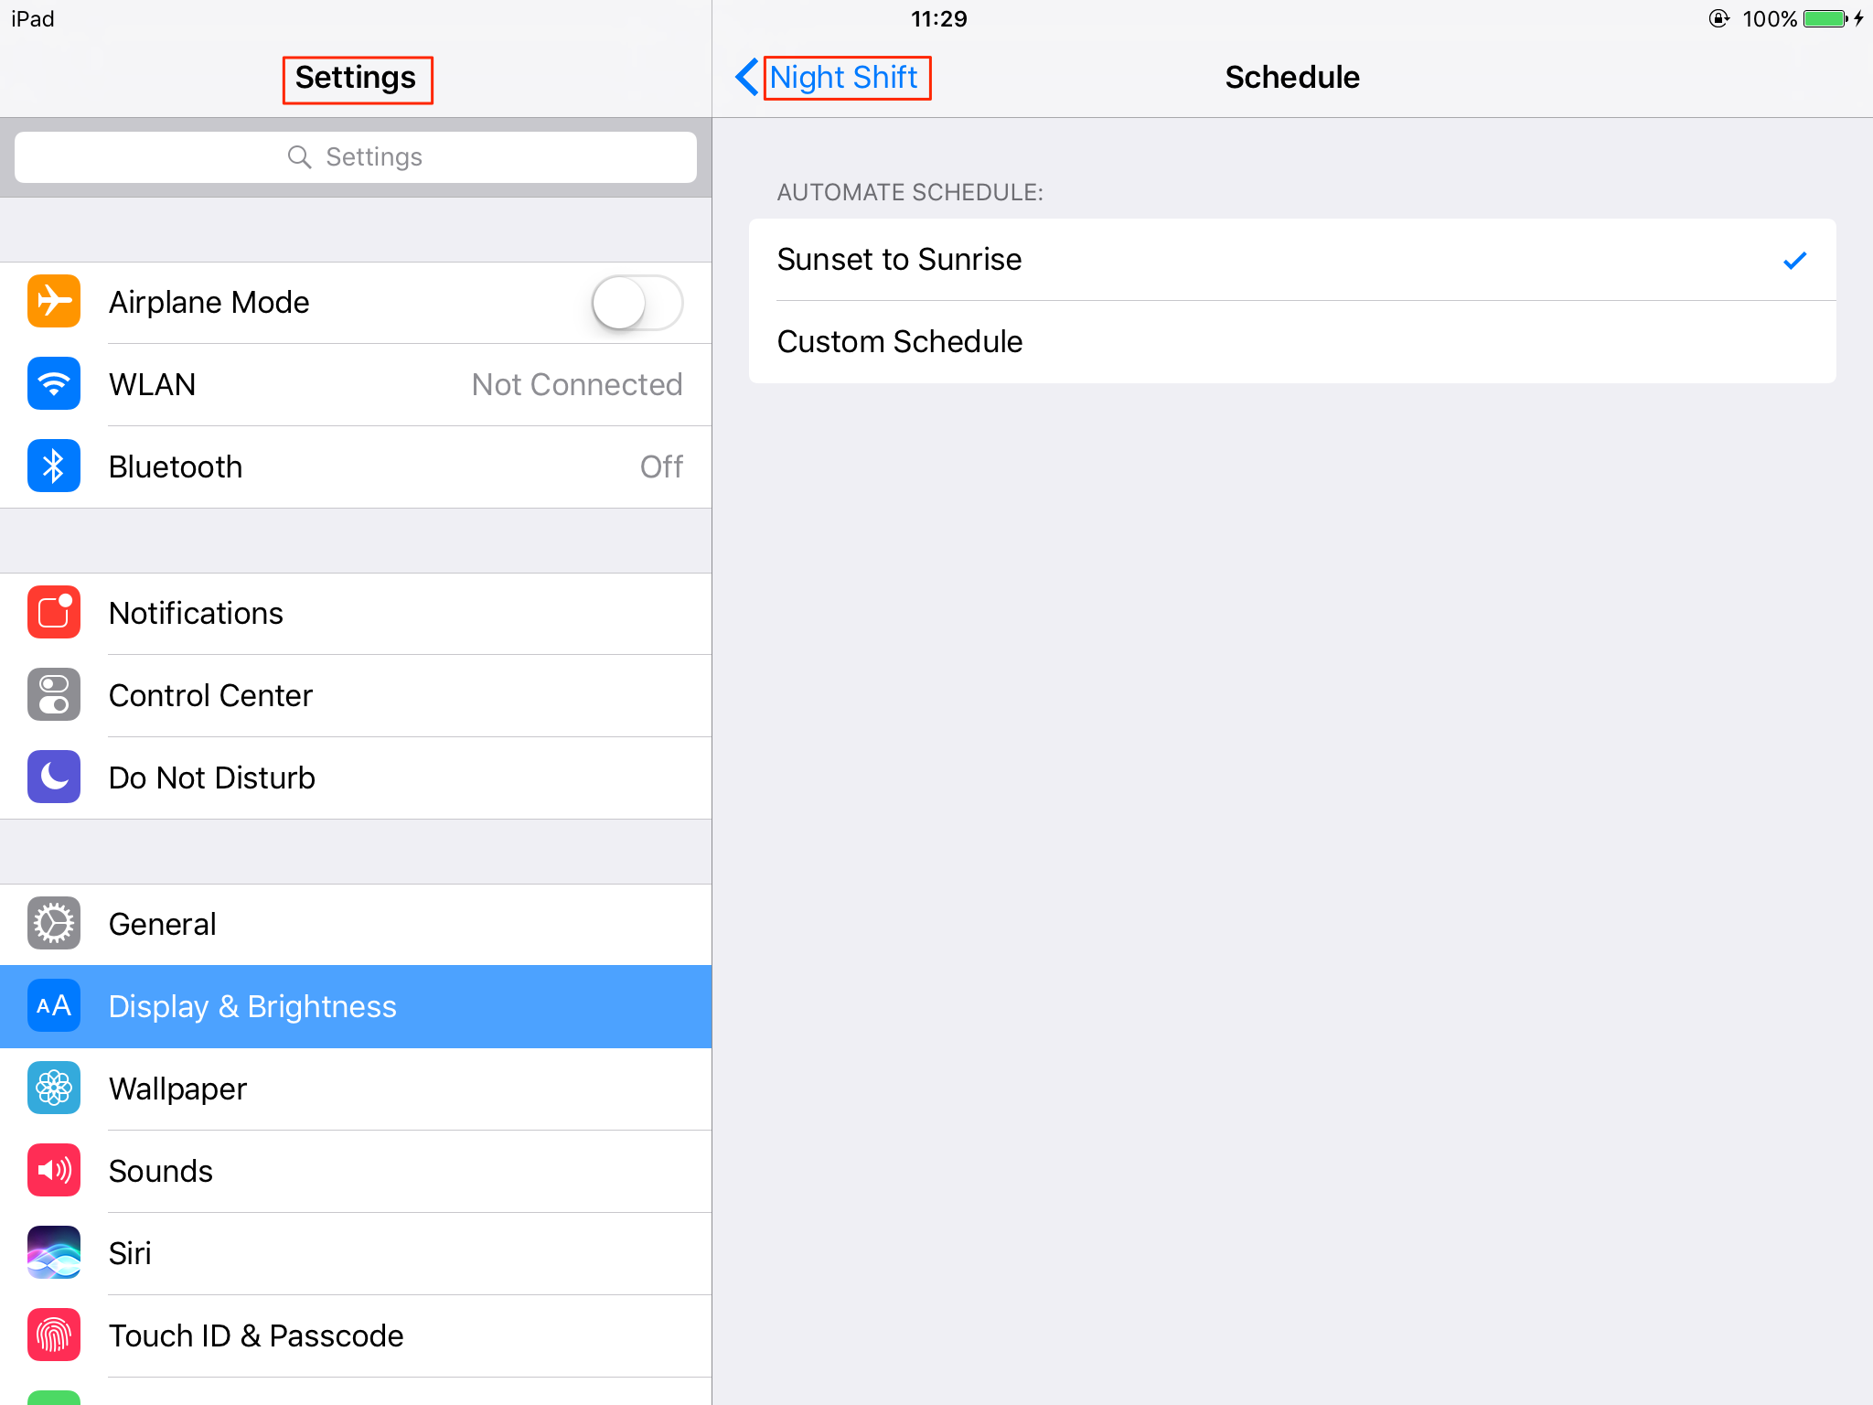1873x1405 pixels.
Task: Tap the Touch ID fingerprint icon
Action: coord(54,1335)
